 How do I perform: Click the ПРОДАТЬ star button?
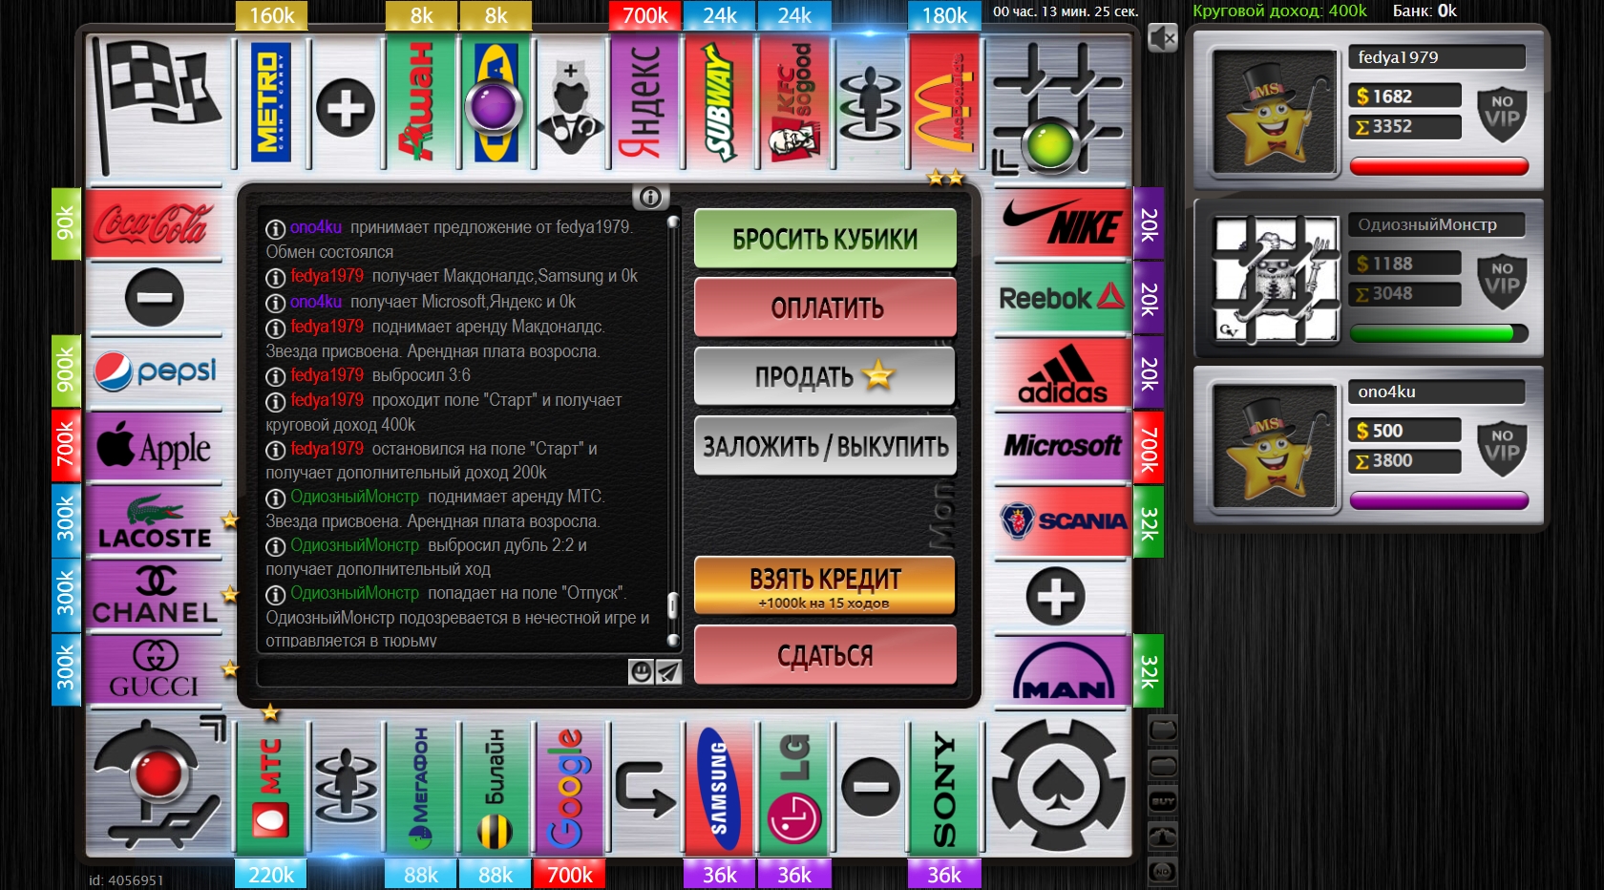825,376
